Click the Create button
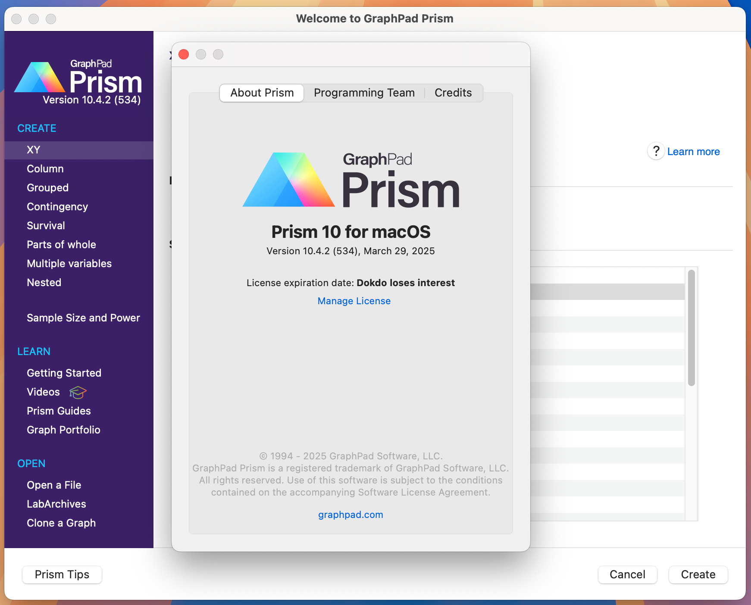This screenshot has height=605, width=751. pyautogui.click(x=698, y=574)
